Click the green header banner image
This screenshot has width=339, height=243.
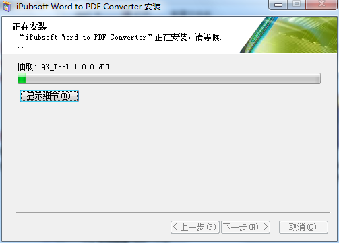(288, 34)
